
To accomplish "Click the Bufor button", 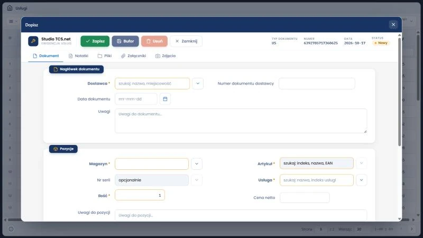I will (125, 41).
